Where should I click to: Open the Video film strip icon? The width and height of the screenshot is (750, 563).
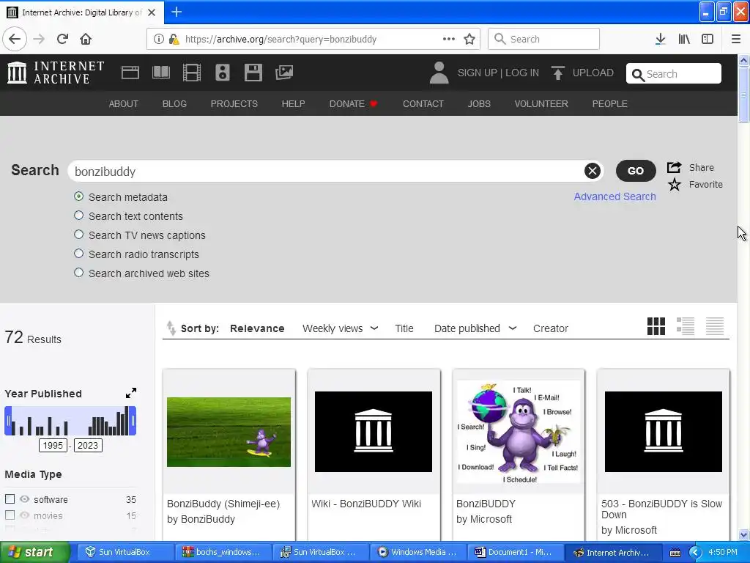point(192,73)
